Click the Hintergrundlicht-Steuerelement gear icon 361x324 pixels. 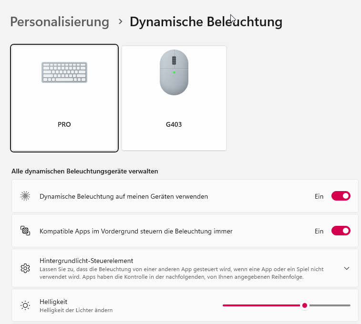25,268
